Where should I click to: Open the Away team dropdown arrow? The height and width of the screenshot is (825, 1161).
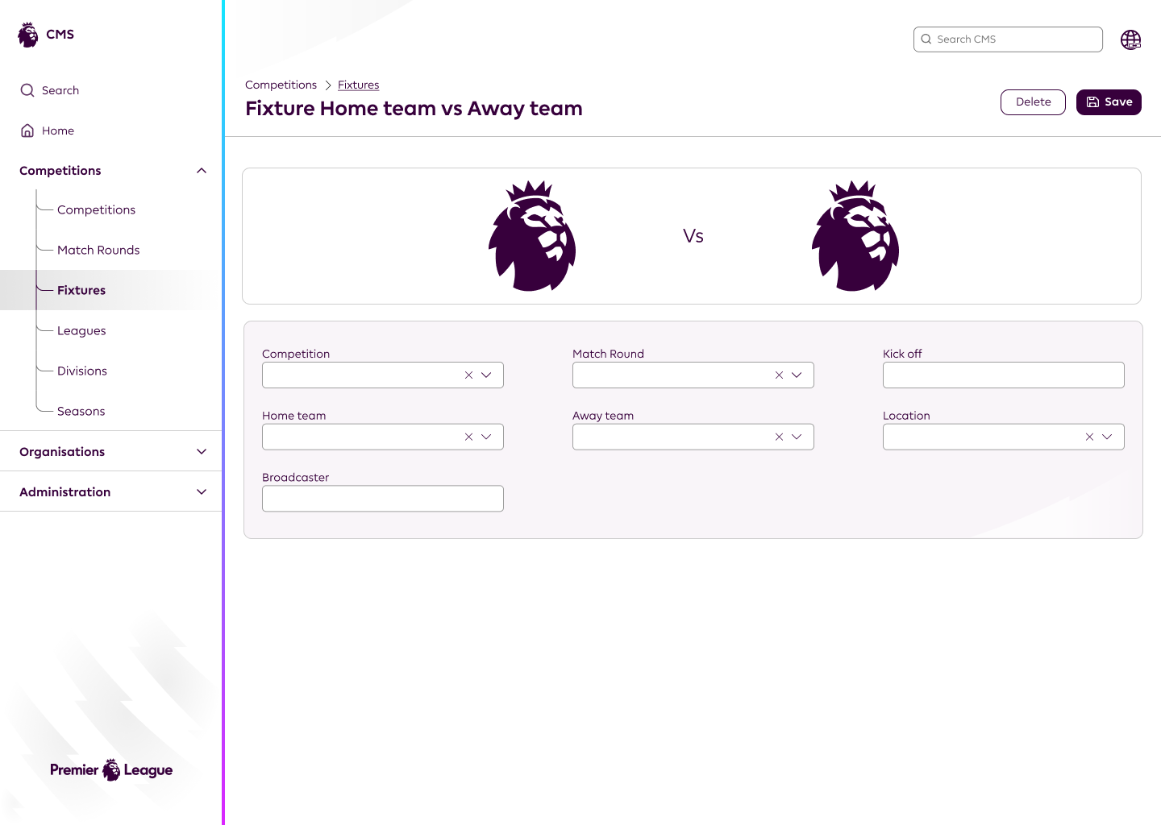[797, 437]
